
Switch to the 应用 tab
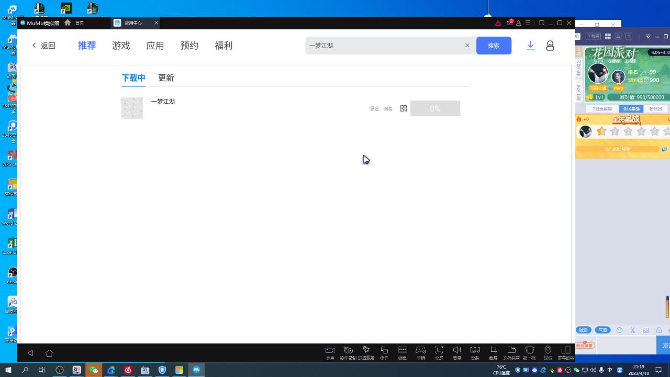coord(155,46)
